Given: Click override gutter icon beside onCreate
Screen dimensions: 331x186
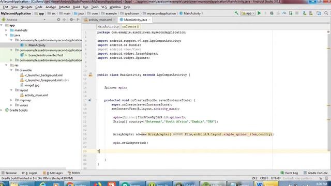Looking at the screenshot, I should tap(90, 100).
